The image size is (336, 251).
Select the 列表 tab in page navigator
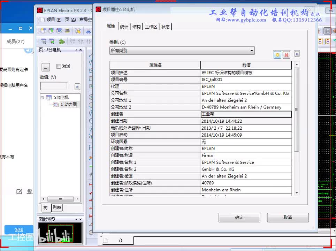coord(57,207)
